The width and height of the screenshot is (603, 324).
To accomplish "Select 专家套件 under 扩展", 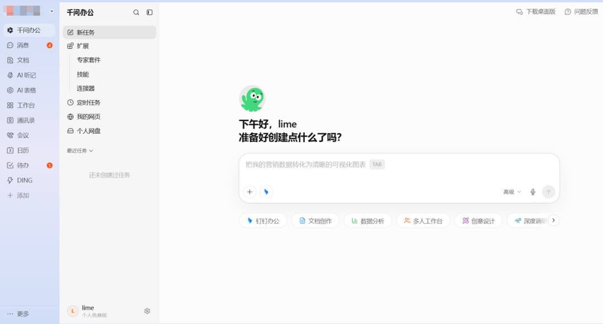I will pyautogui.click(x=88, y=60).
